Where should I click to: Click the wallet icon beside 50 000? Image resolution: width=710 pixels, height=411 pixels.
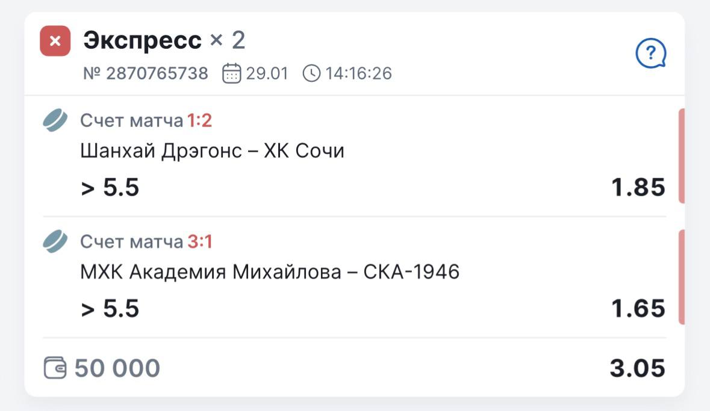(55, 368)
